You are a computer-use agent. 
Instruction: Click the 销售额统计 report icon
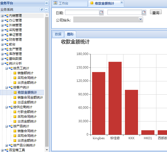point(15,73)
